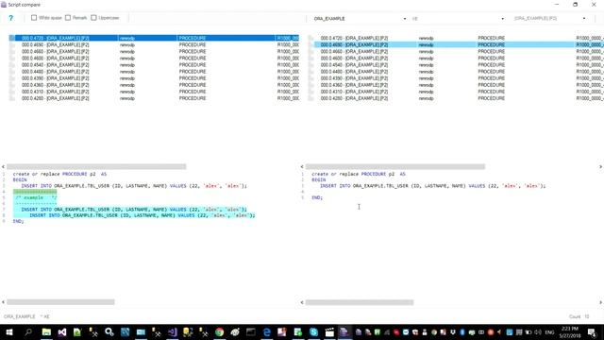The height and width of the screenshot is (340, 604).
Task: Open File Explorer from the taskbar
Action: 46,331
